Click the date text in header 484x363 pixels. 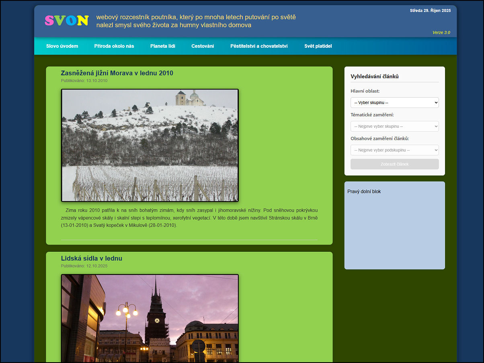point(430,11)
